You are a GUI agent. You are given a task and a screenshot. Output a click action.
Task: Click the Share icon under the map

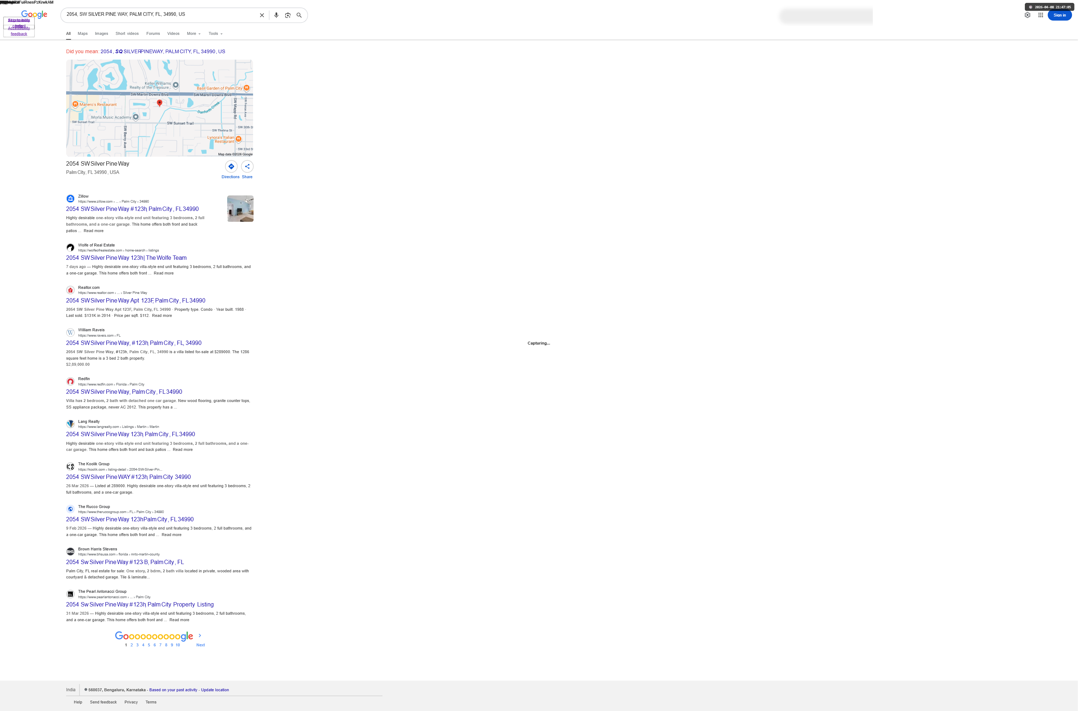click(247, 166)
